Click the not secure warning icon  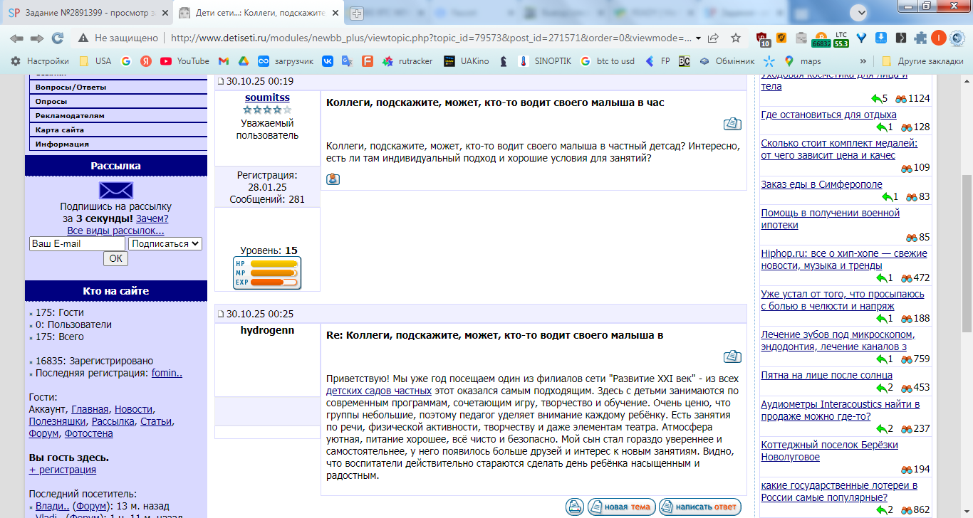pyautogui.click(x=84, y=38)
